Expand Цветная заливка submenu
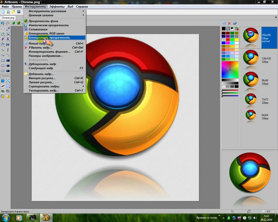The image size is (278, 222). 54,15
